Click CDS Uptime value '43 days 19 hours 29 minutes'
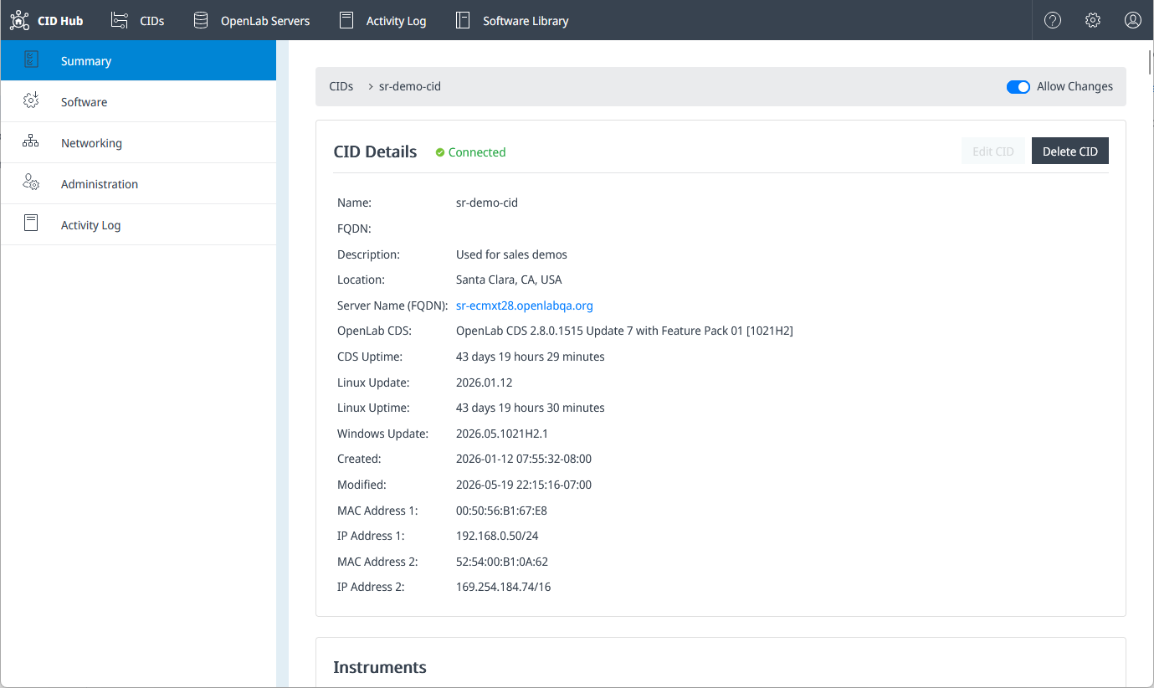Viewport: 1154px width, 688px height. 531,357
